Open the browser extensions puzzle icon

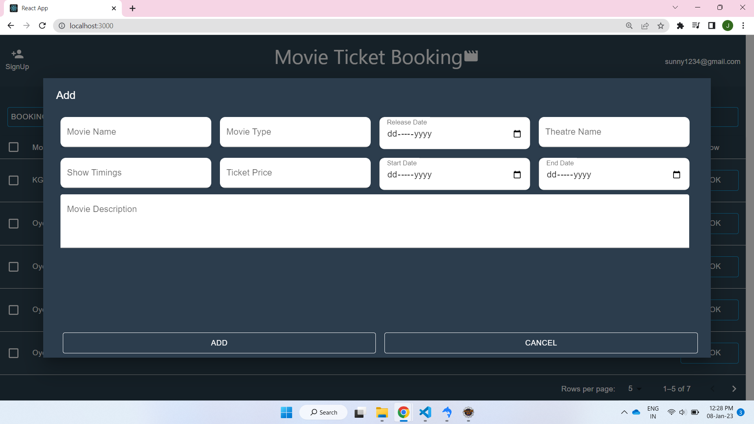click(681, 26)
